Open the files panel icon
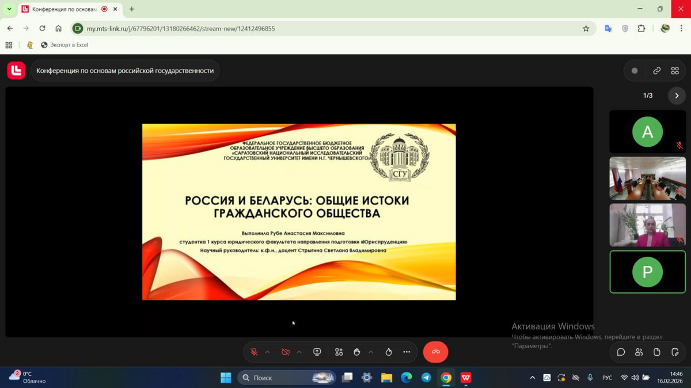This screenshot has width=691, height=388. click(x=657, y=352)
